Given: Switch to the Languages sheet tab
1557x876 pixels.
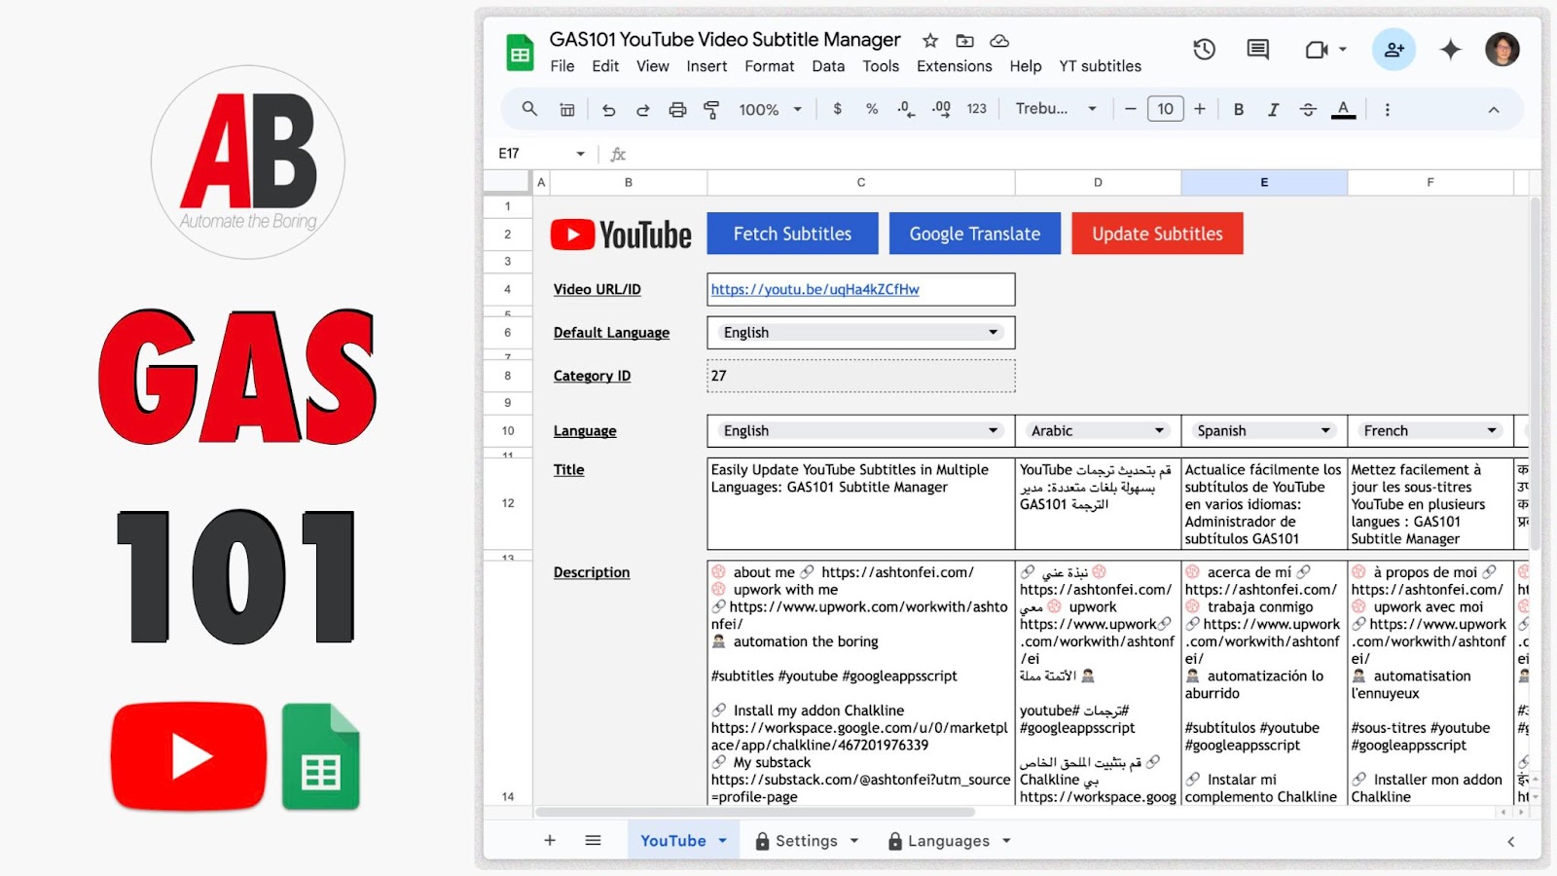Looking at the screenshot, I should tap(949, 841).
